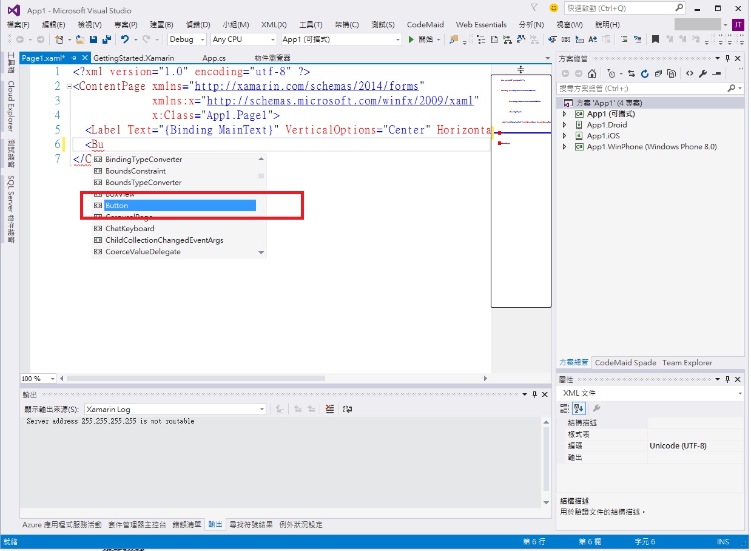Screen dimensions: 751x551
Task: Click Pending Changes Filter clock icon
Action: 611,73
